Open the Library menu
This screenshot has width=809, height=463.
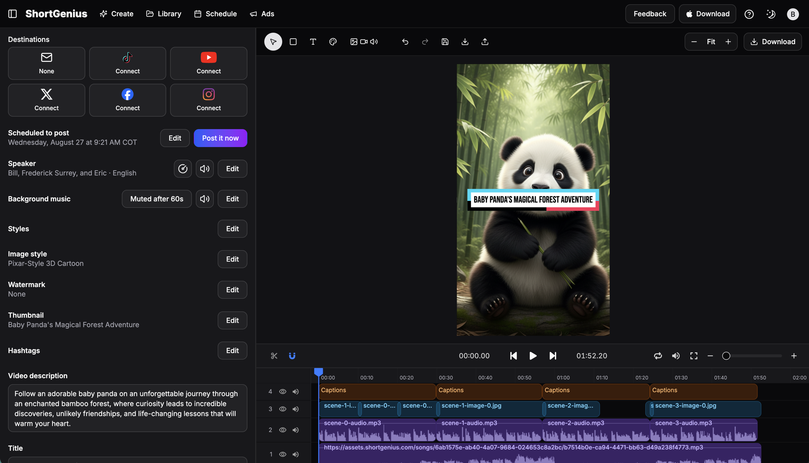click(x=164, y=14)
